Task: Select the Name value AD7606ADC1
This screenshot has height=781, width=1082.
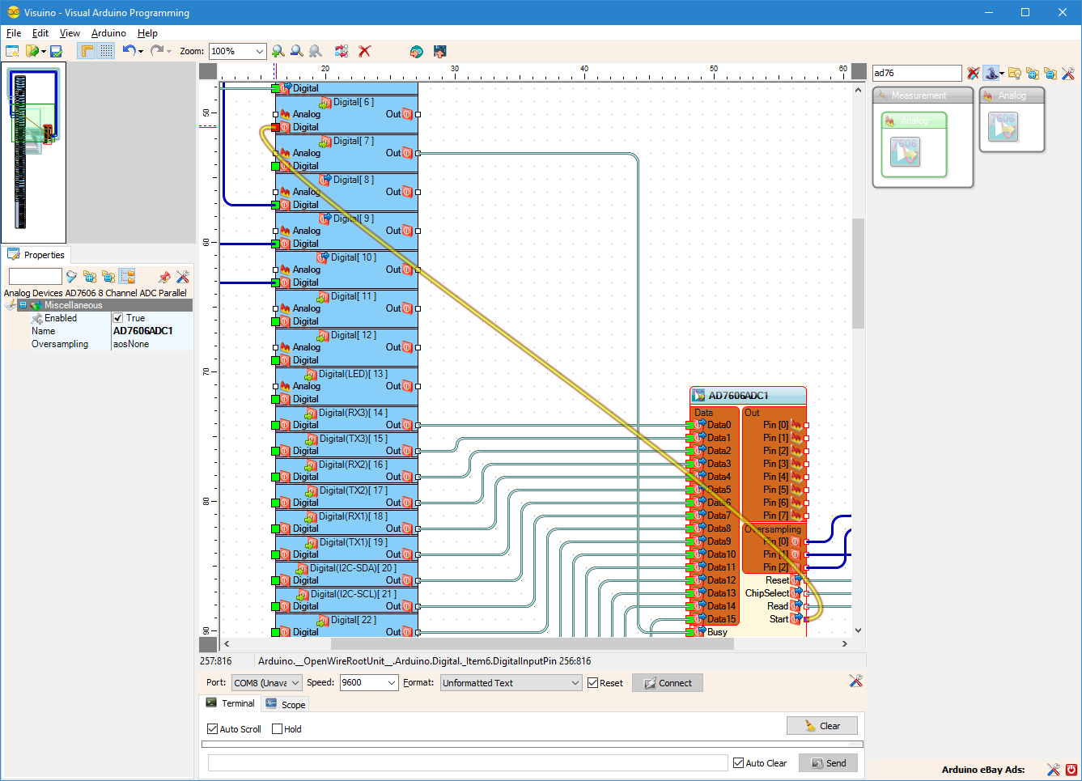Action: [x=143, y=331]
